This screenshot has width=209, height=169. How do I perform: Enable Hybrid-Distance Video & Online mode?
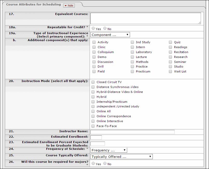click(93, 92)
